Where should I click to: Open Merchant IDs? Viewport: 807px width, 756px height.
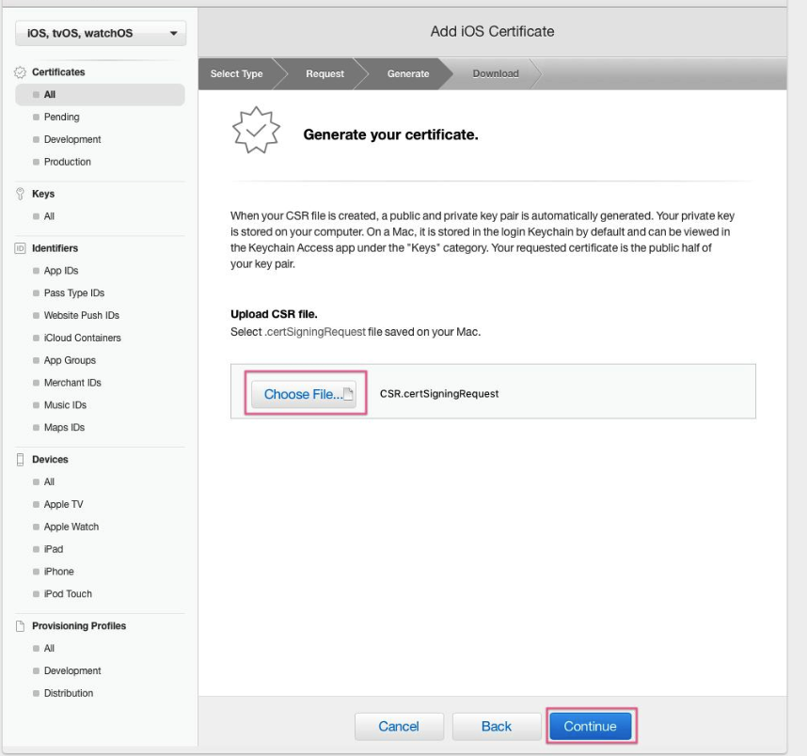[72, 383]
